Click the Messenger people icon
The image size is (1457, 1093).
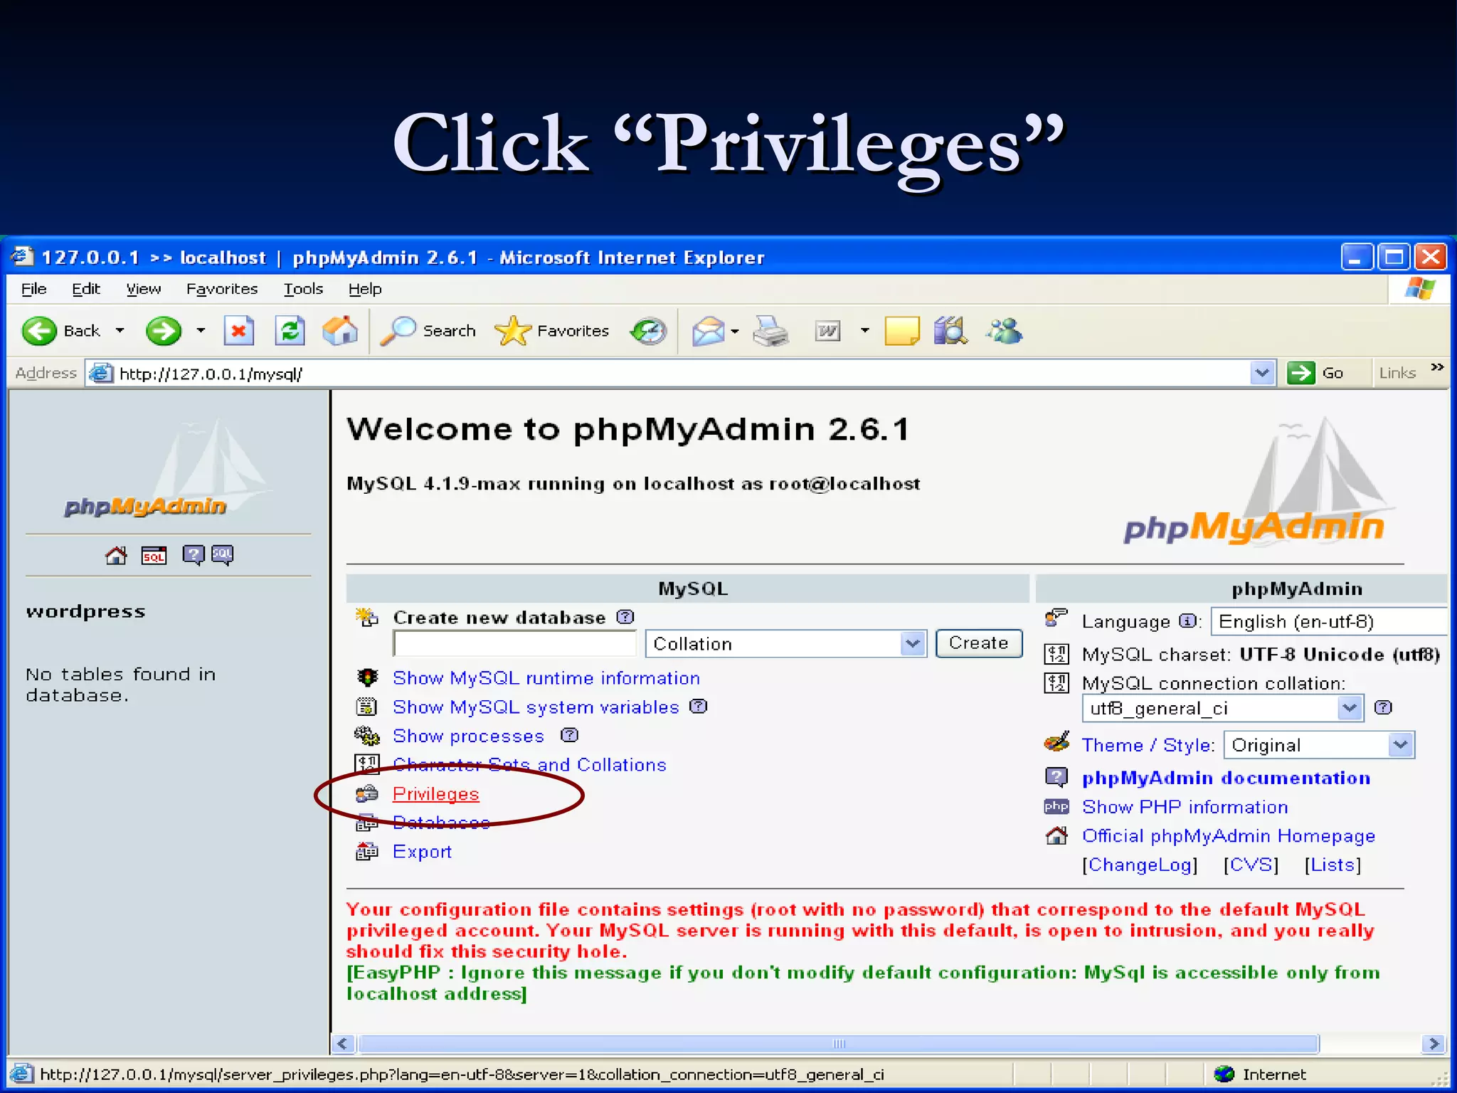point(1004,331)
